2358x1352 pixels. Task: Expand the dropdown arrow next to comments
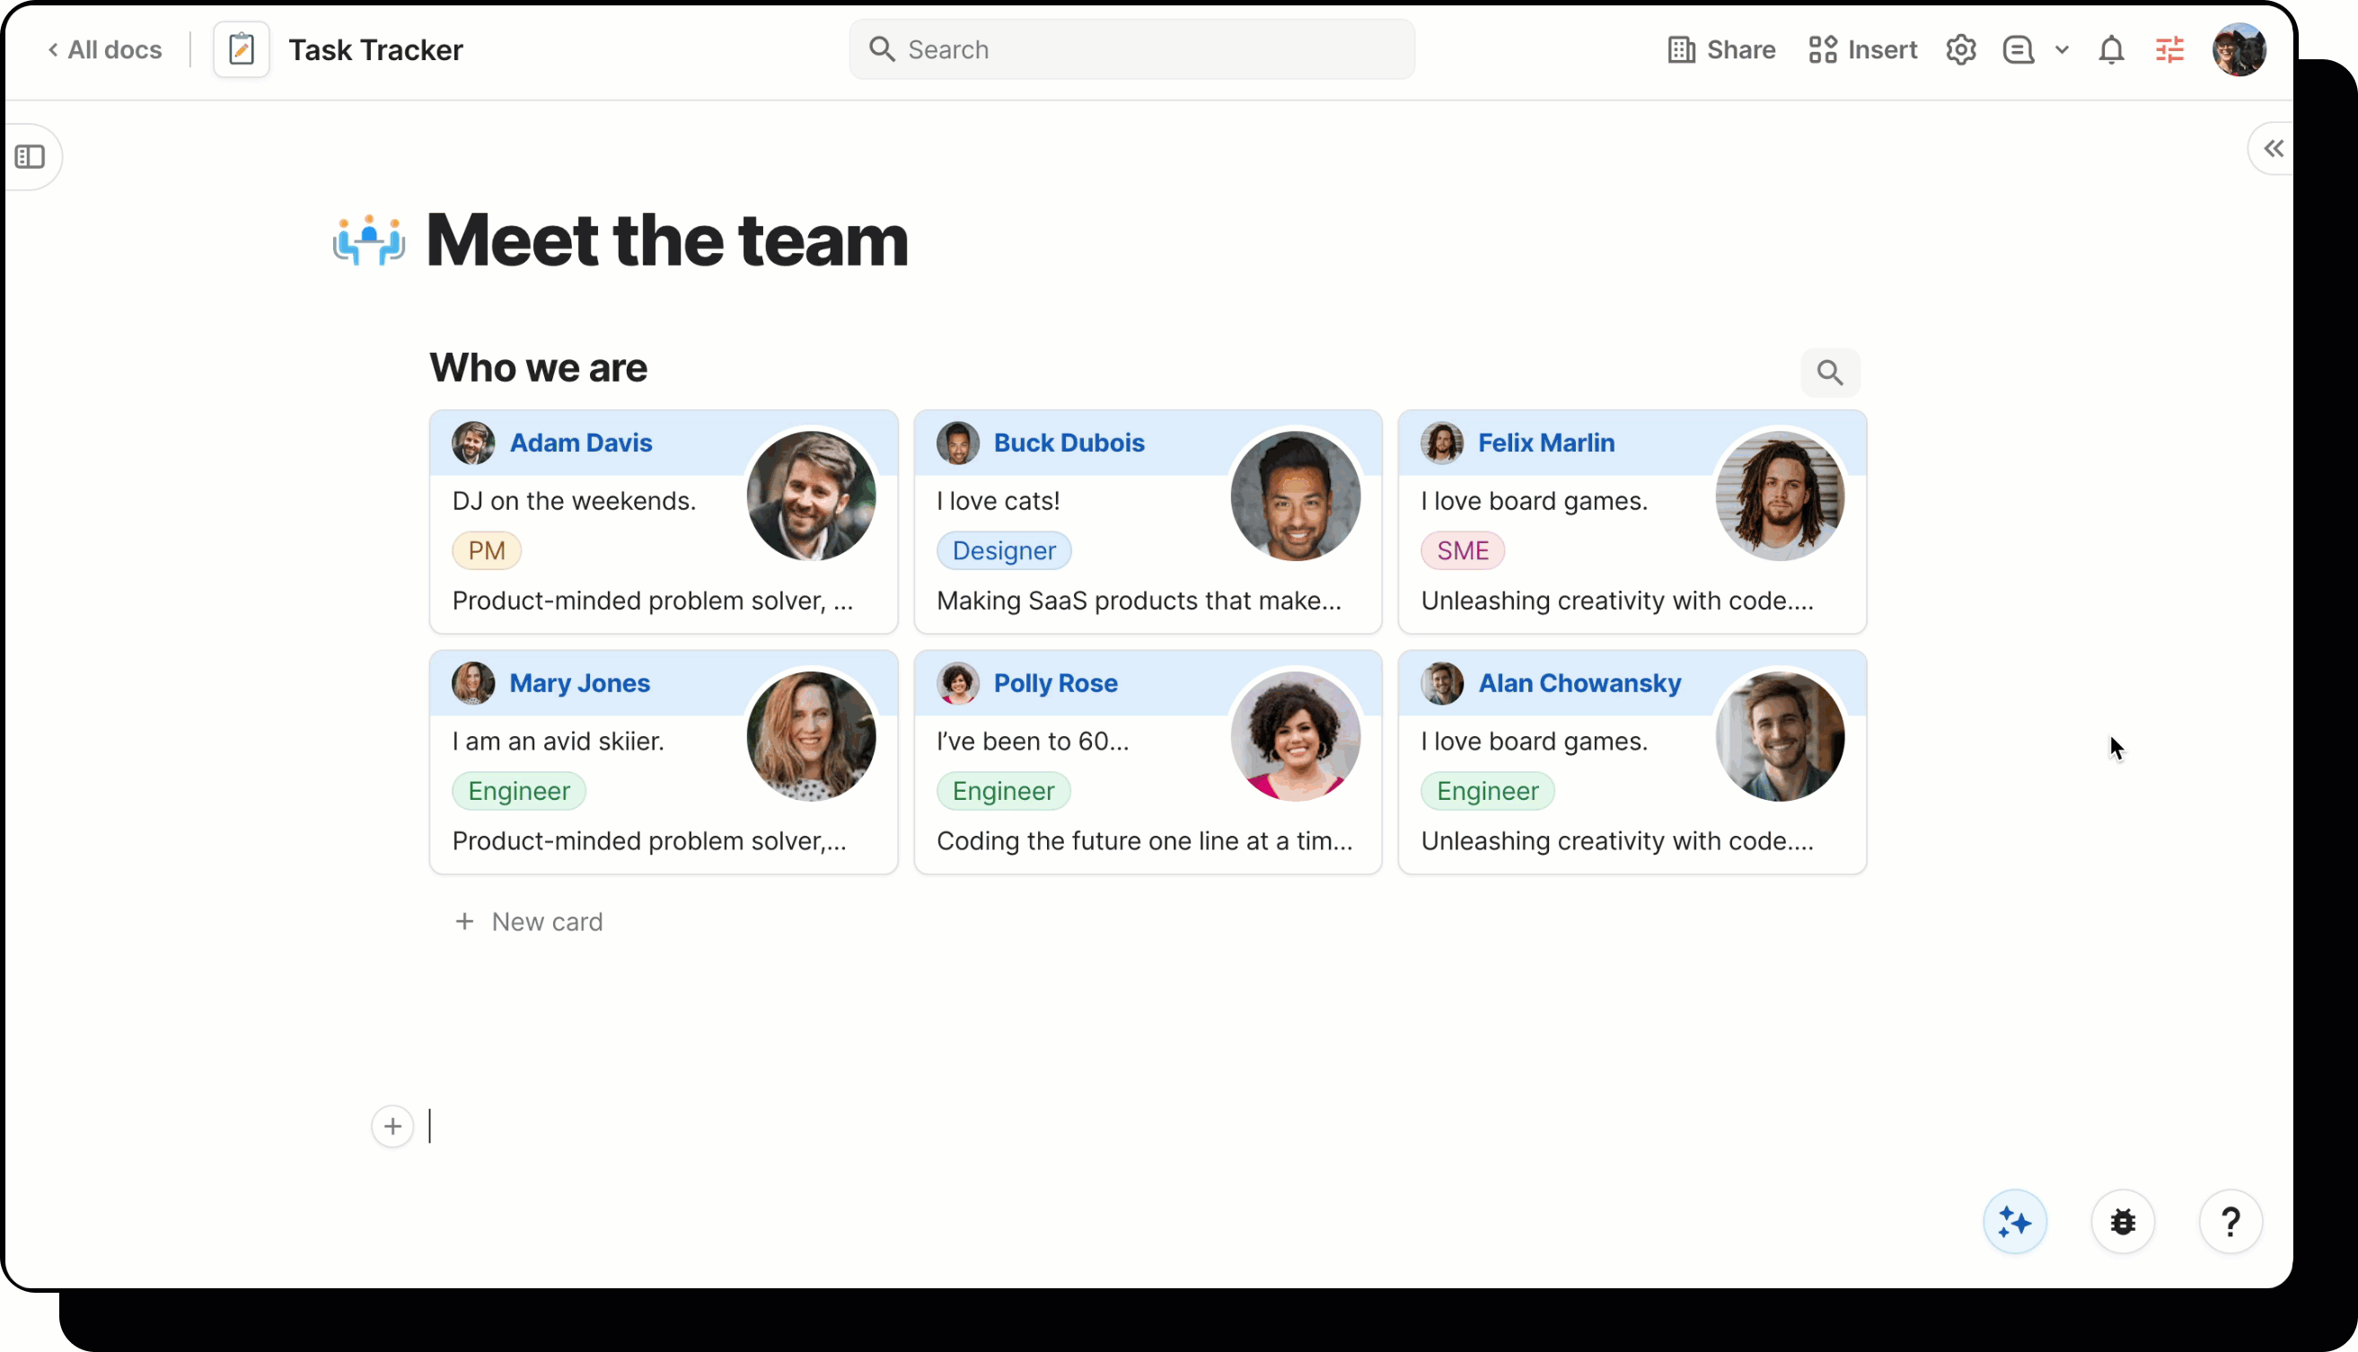tap(2062, 49)
